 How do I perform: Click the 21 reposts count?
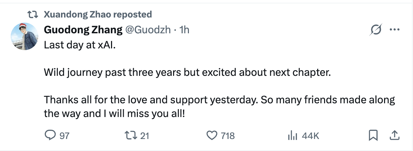point(145,136)
